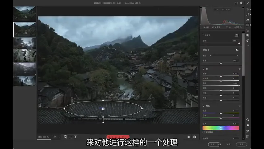Open the filmstrip sort options icon

point(71,137)
